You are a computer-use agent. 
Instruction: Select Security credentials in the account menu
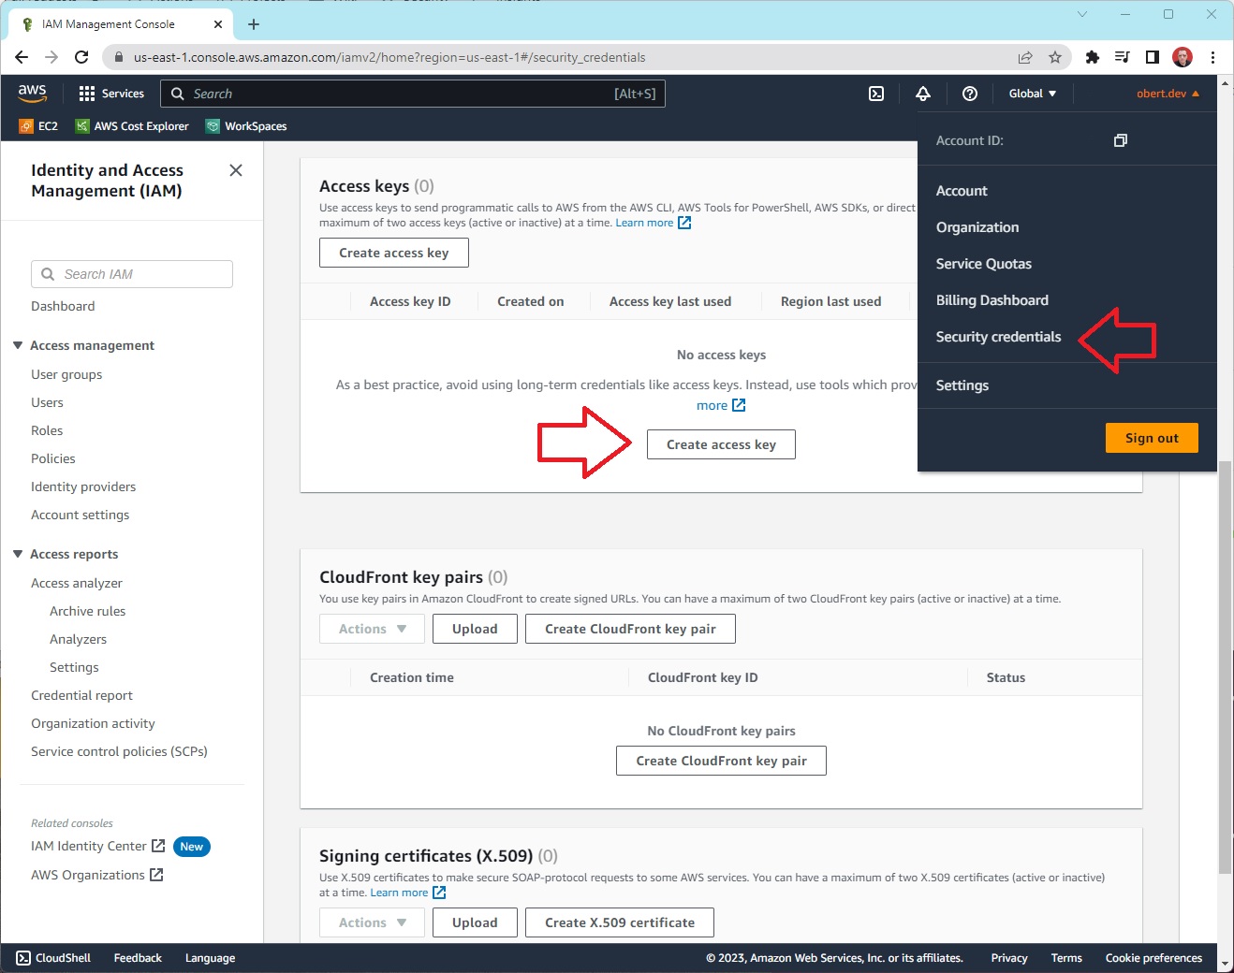(999, 337)
